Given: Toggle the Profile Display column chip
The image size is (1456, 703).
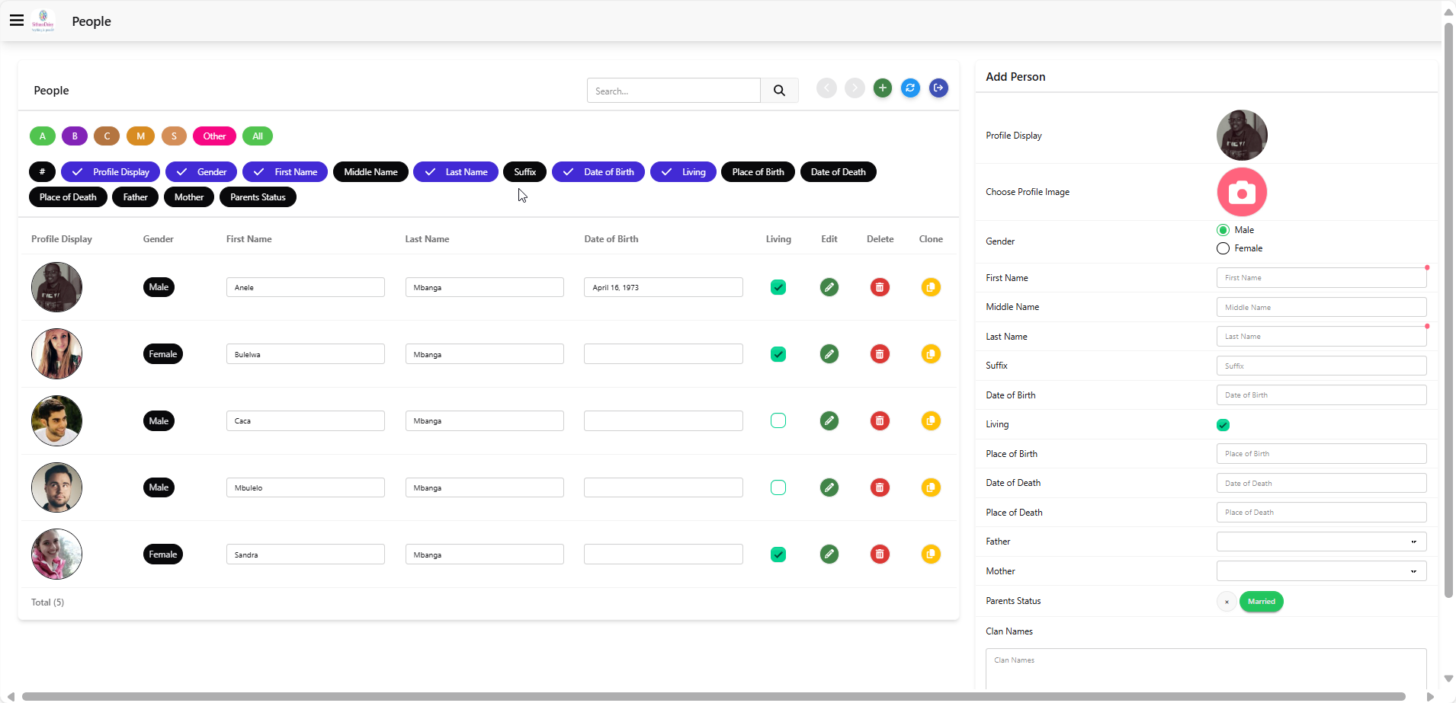Looking at the screenshot, I should pyautogui.click(x=111, y=172).
